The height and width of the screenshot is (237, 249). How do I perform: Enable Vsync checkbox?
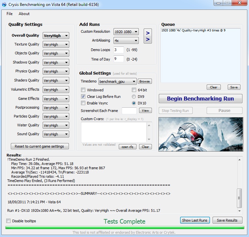[x=83, y=103]
